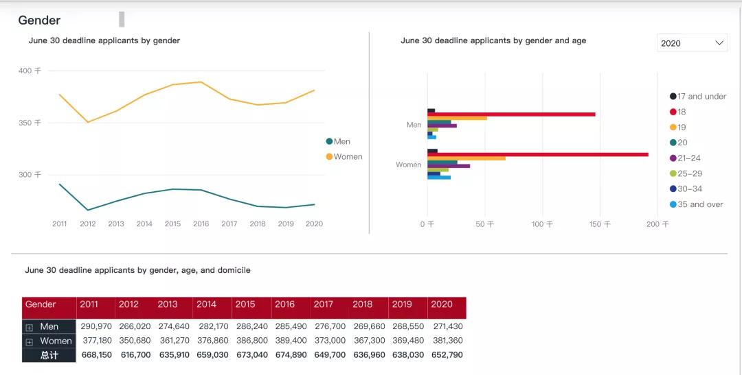Click the 2016 column header in table
742x375 pixels.
point(284,304)
